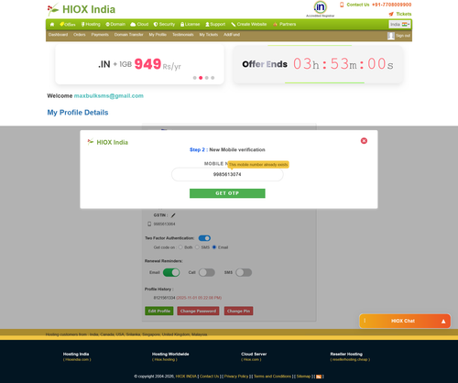458x383 pixels.
Task: Click the Terms and Conditions footer link
Action: (272, 377)
